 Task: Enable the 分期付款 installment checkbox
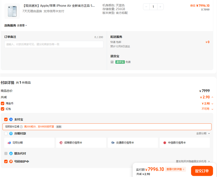(x=6, y=134)
